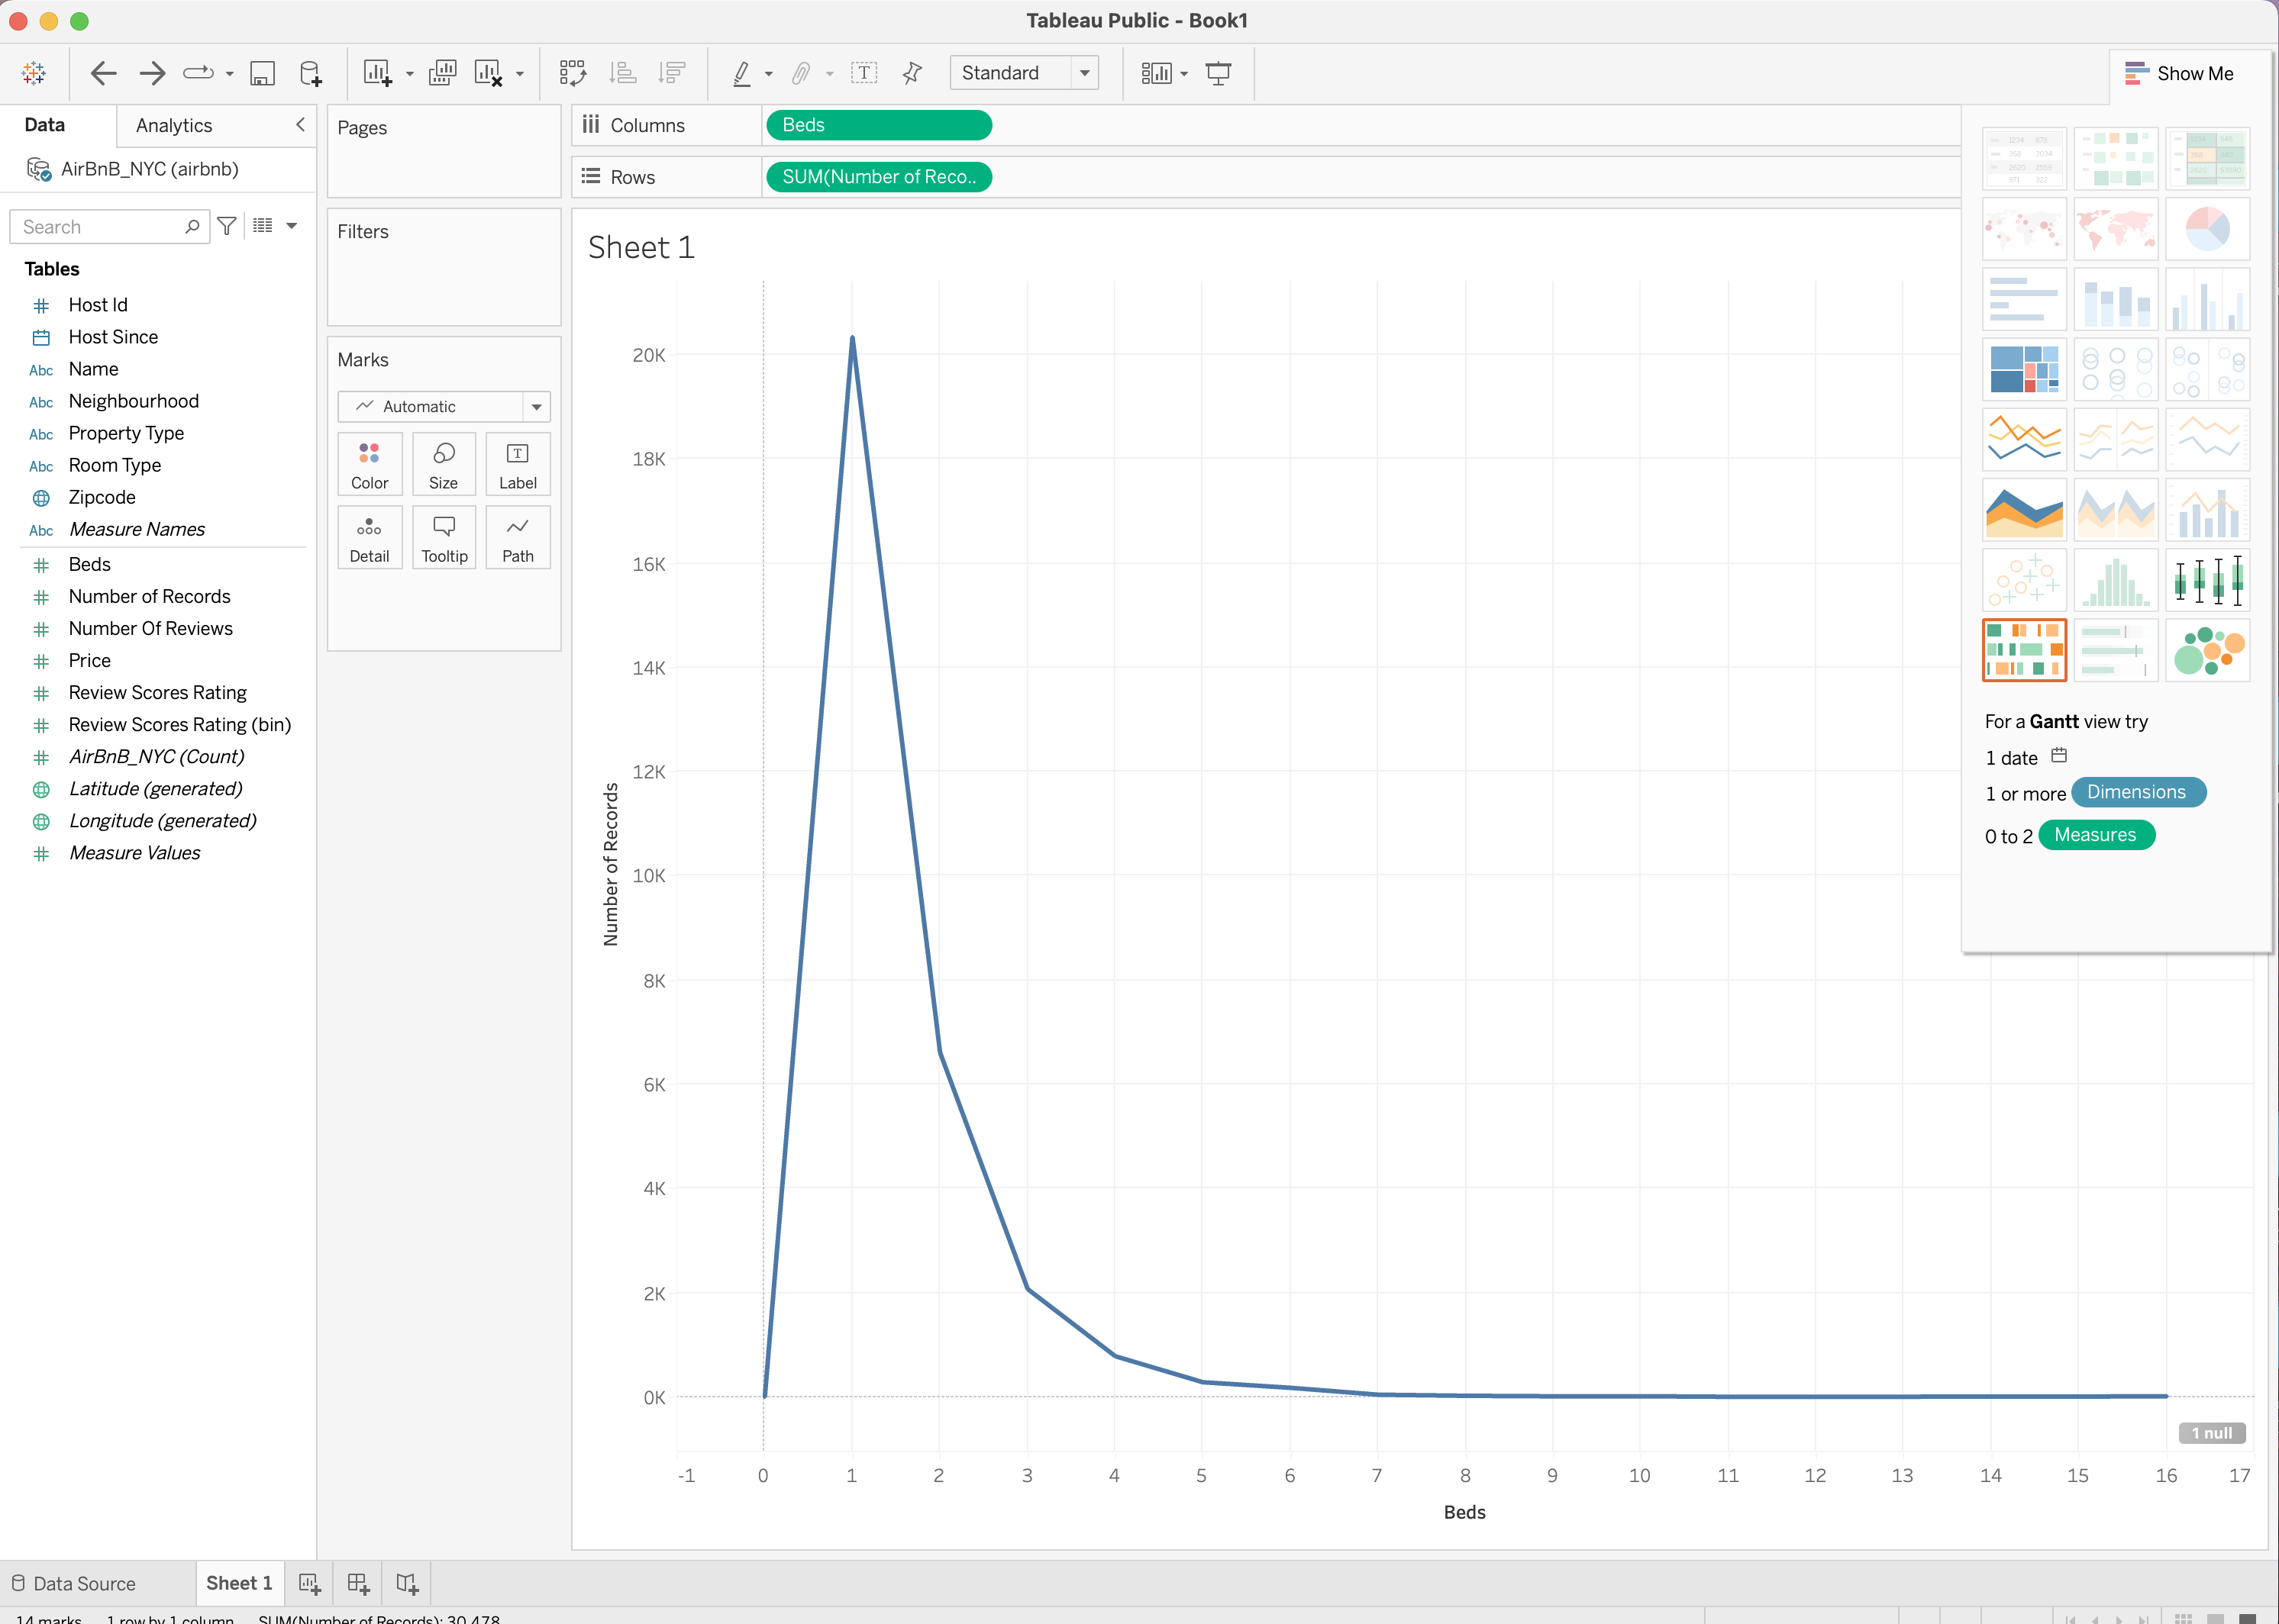Click the Sort Ascending toolbar icon

coord(623,73)
